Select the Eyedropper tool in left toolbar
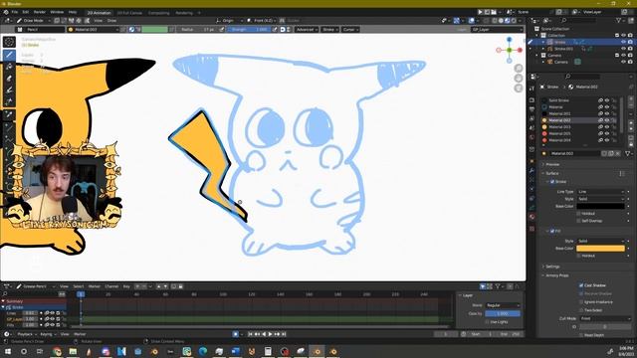This screenshot has width=637, height=358. pyautogui.click(x=9, y=115)
